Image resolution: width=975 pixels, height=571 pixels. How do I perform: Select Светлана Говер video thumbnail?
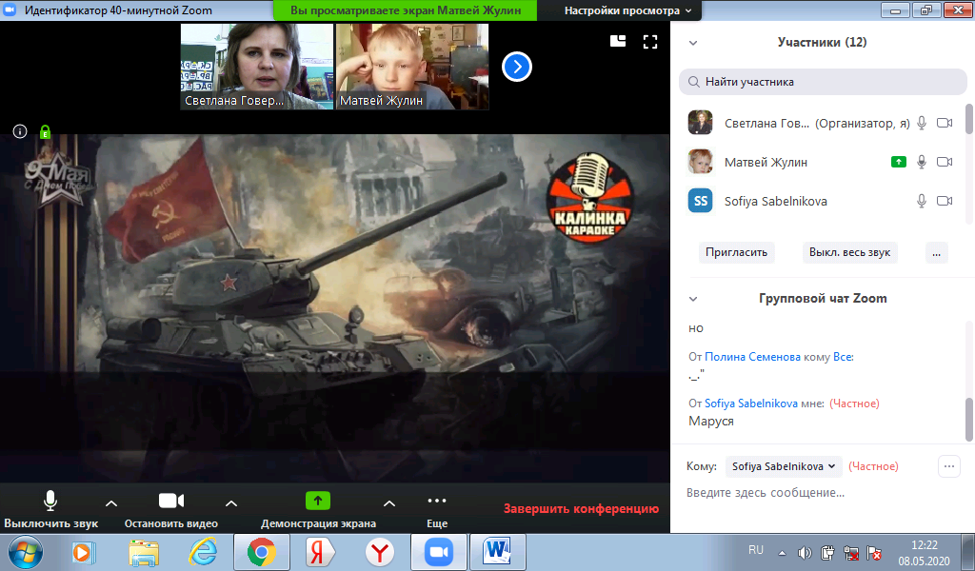pyautogui.click(x=257, y=67)
